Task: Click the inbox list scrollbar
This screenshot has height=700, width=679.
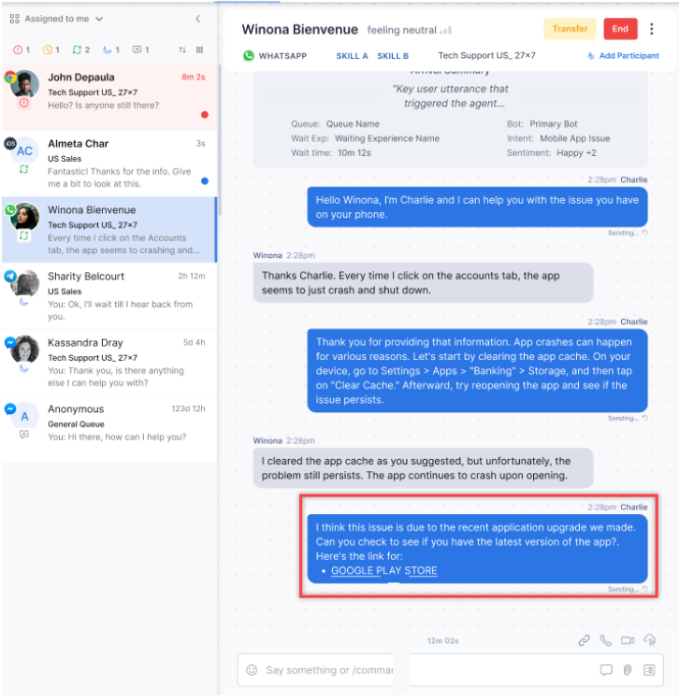Action: click(x=219, y=140)
